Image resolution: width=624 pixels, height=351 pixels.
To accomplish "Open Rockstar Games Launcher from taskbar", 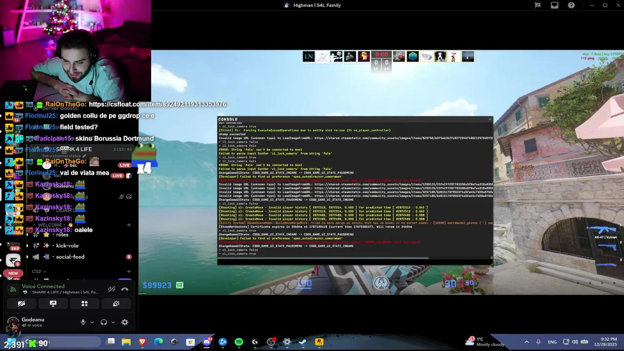I will click(x=319, y=342).
